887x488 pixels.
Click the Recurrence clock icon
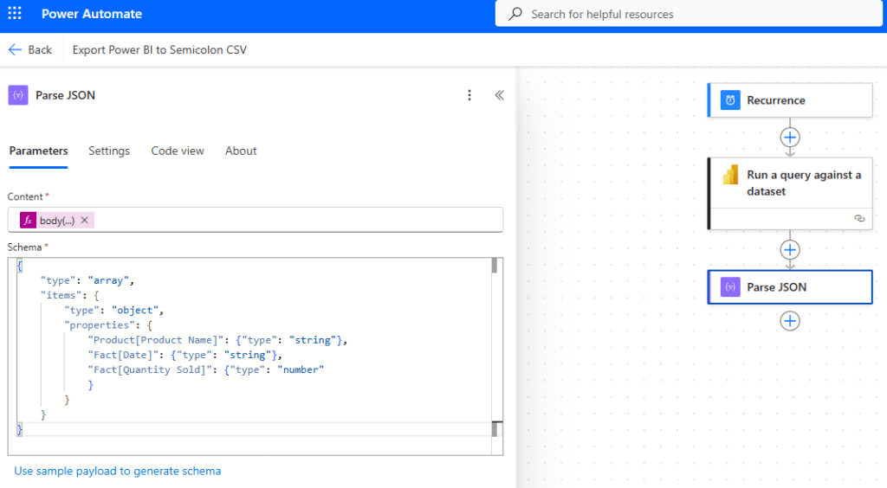pyautogui.click(x=730, y=100)
